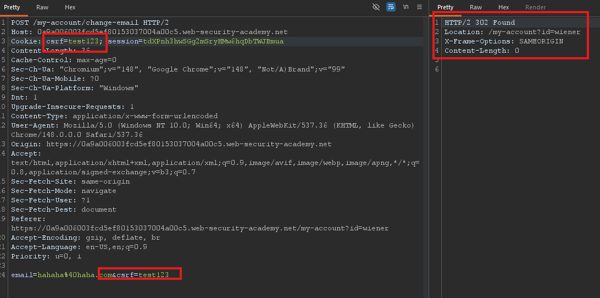600x298 pixels.
Task: Click the Accept-Language header line
Action: [x=79, y=247]
